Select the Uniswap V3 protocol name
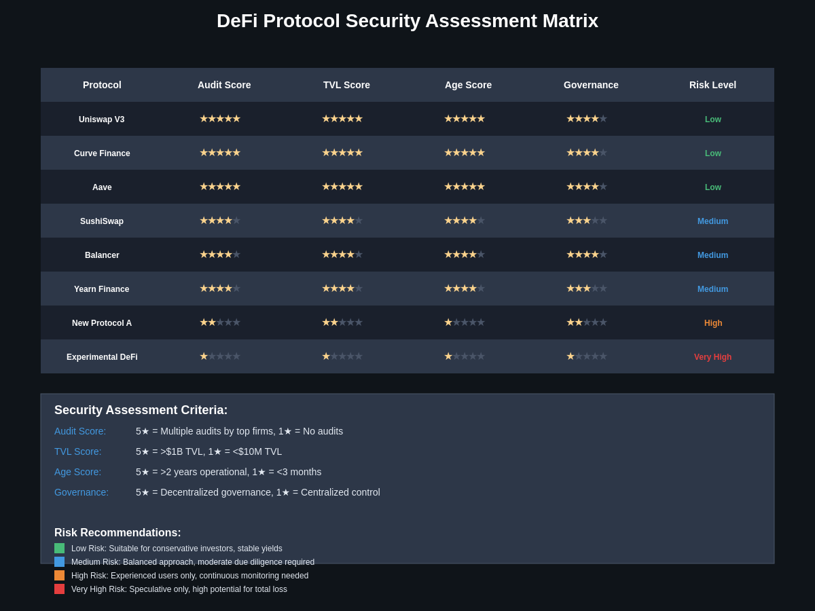This screenshot has height=611, width=815. pos(102,119)
